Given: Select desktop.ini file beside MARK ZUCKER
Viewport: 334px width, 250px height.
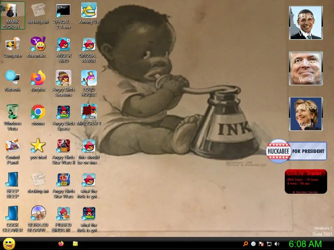Looking at the screenshot, I should click(x=38, y=13).
